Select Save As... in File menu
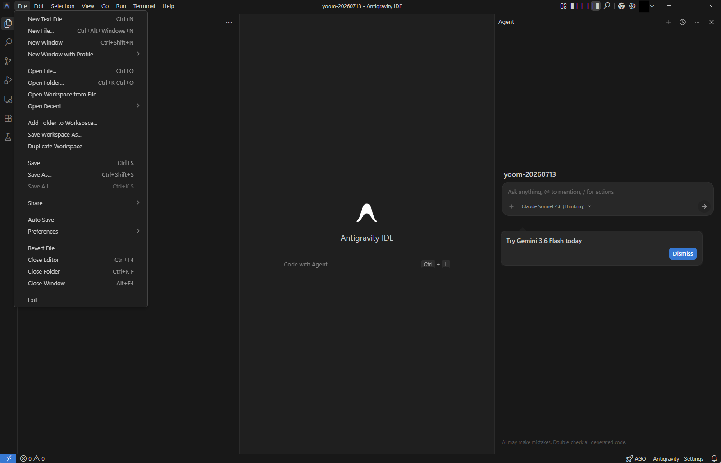Screen dimensions: 721x463 [x=81, y=174]
